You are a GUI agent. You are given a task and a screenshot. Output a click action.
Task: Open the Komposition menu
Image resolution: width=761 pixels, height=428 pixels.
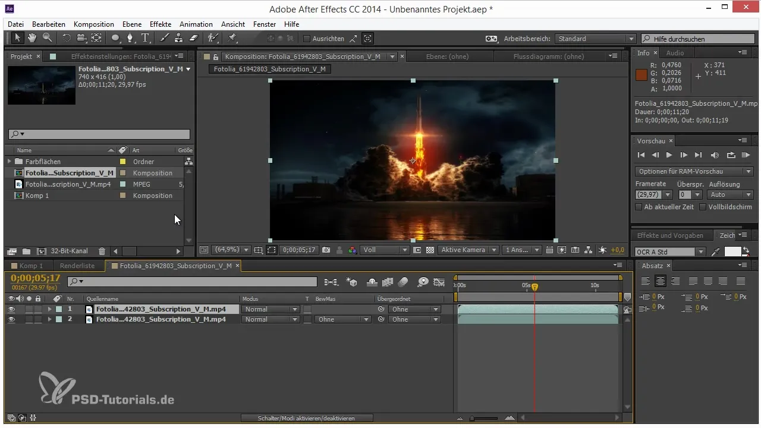click(x=94, y=24)
